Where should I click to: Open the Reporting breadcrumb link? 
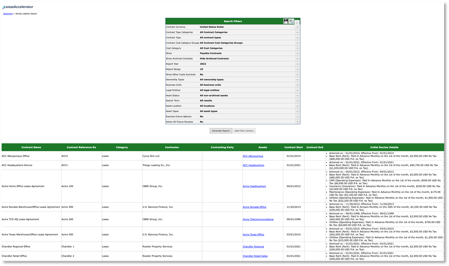8,14
